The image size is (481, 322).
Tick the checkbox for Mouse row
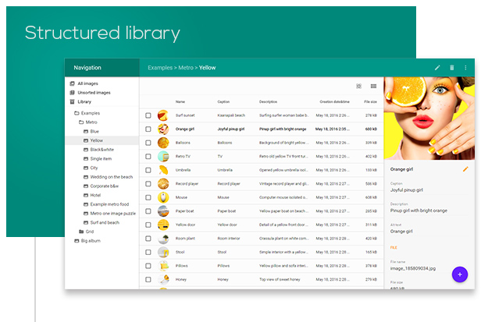[x=148, y=197]
